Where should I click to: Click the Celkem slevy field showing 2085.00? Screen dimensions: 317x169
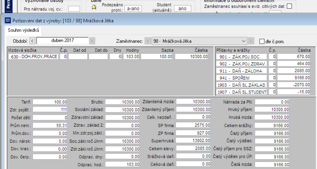tap(193, 148)
